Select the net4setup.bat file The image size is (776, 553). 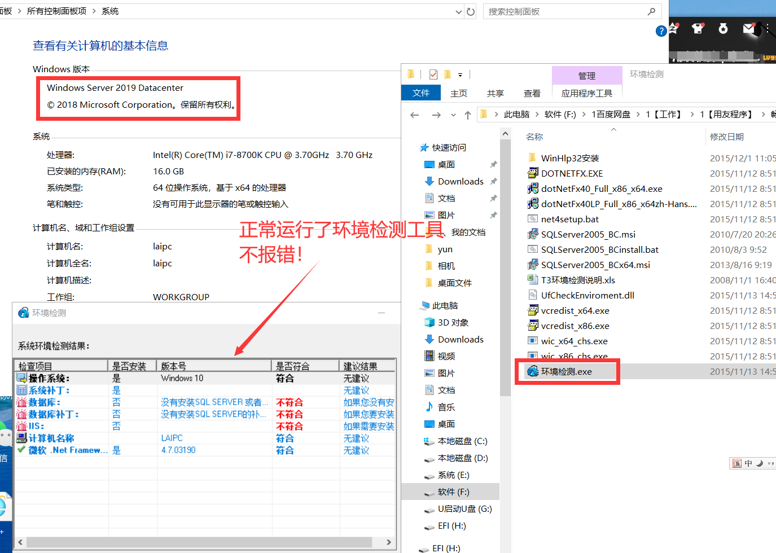coord(570,219)
